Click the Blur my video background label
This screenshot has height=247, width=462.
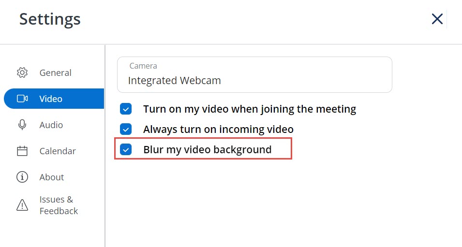click(207, 149)
